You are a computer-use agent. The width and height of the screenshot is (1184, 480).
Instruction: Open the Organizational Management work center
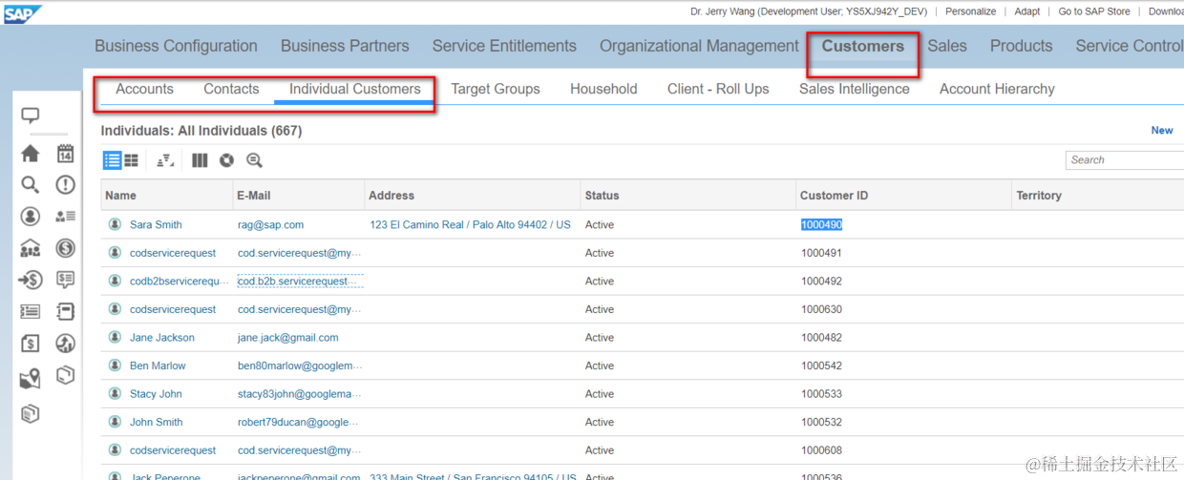point(699,46)
